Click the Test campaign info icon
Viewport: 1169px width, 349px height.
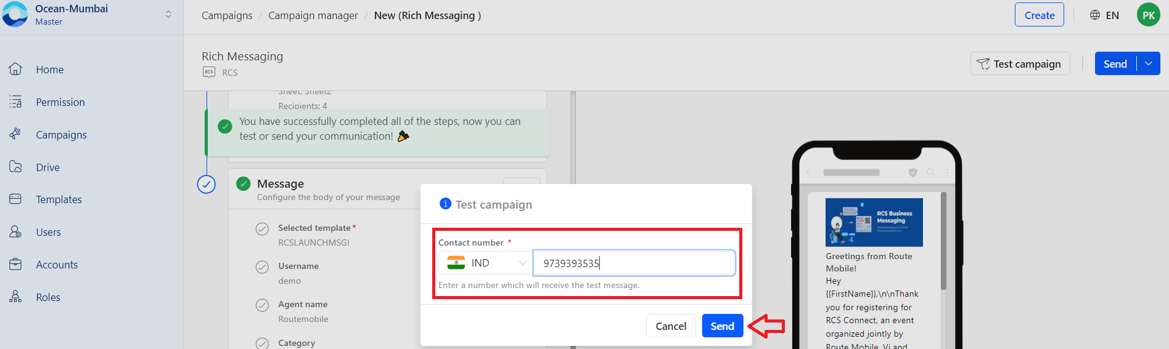pos(445,204)
